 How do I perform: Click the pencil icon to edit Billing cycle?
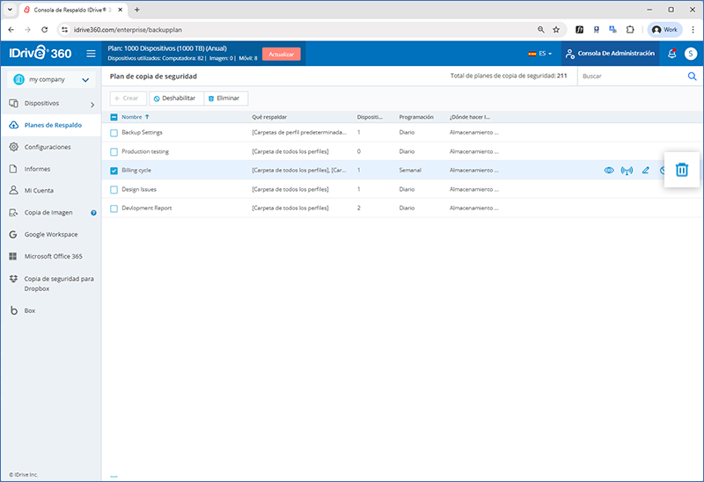pyautogui.click(x=646, y=171)
